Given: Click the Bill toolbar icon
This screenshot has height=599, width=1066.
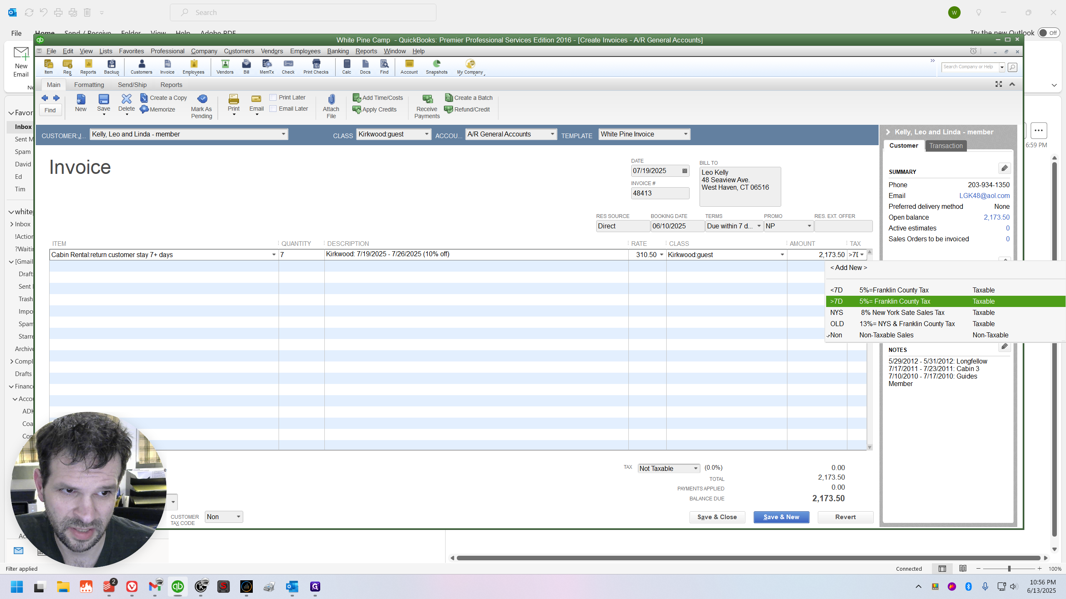Looking at the screenshot, I should point(247,67).
